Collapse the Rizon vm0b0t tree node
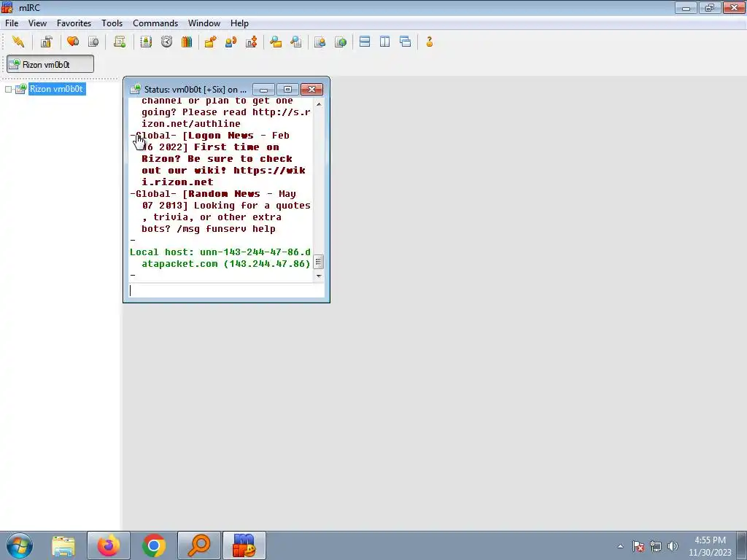 pyautogui.click(x=8, y=89)
